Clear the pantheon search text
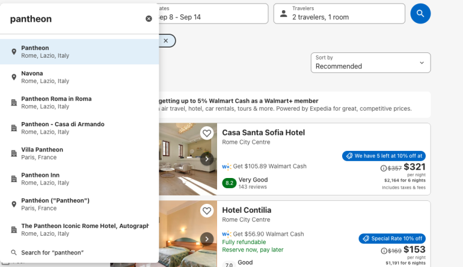This screenshot has height=267, width=463. (149, 19)
